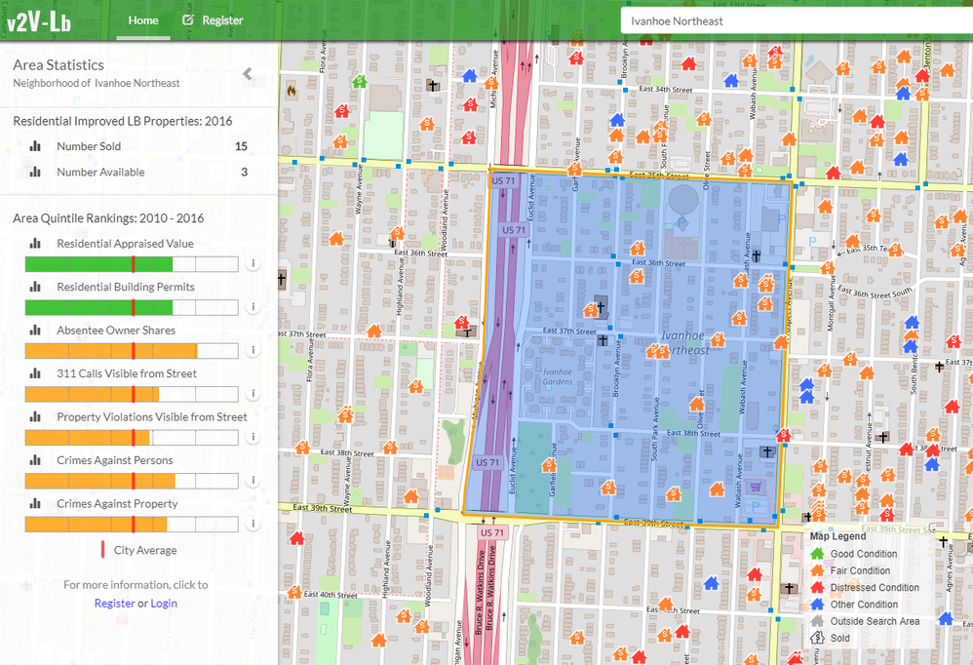973x665 pixels.
Task: Open info for Crimes Against Persons
Action: 253,481
